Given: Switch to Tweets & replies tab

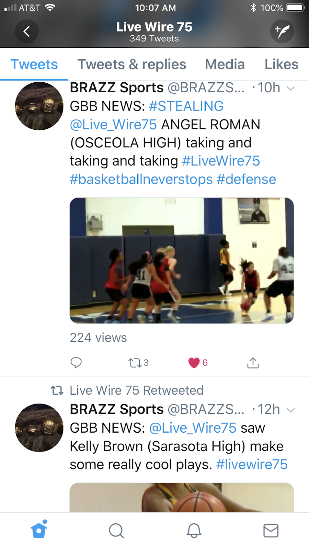Looking at the screenshot, I should pyautogui.click(x=132, y=65).
